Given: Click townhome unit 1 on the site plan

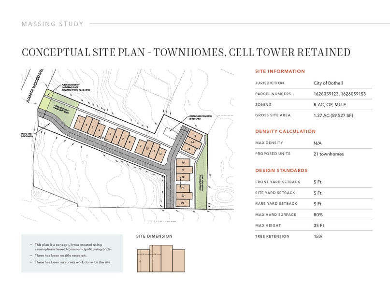Looking at the screenshot, I should pos(78,123).
